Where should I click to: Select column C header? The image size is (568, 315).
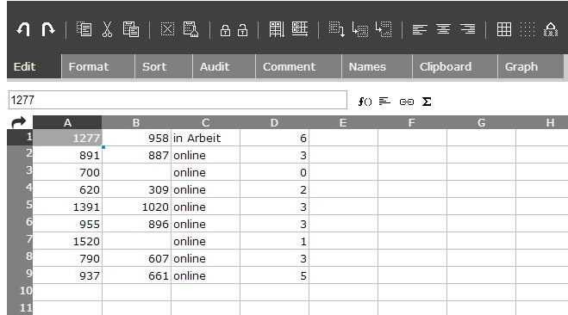(205, 122)
